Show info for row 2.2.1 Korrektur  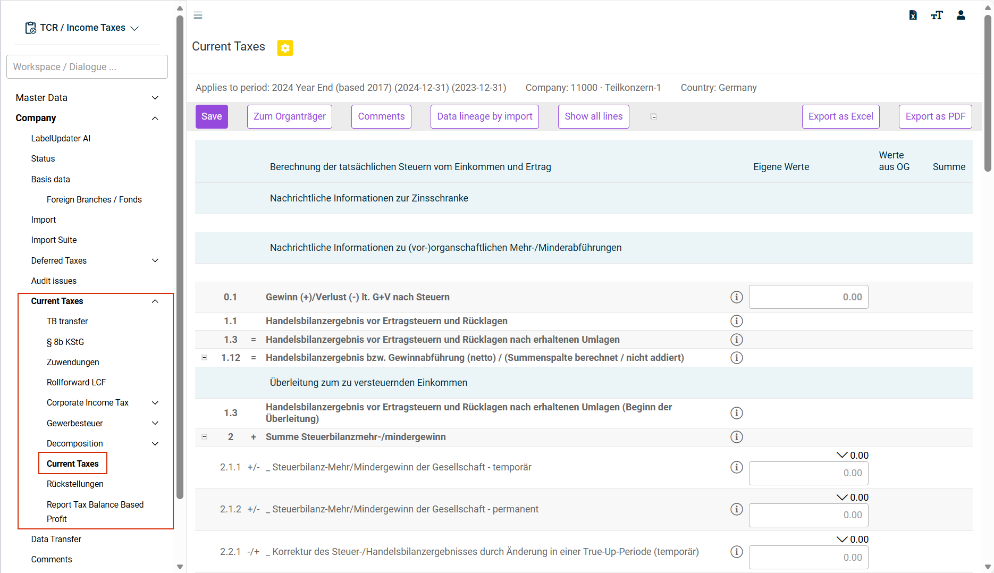[x=736, y=552]
